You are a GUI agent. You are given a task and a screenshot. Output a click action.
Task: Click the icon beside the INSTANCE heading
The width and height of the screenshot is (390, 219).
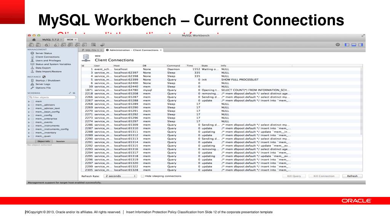pos(44,77)
